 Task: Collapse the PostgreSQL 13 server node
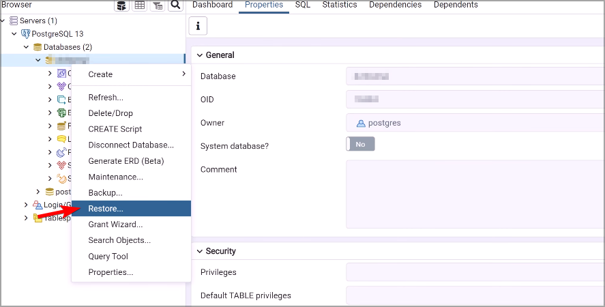point(14,34)
